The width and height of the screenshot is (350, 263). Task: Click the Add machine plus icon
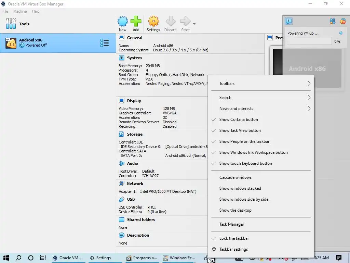pyautogui.click(x=136, y=21)
